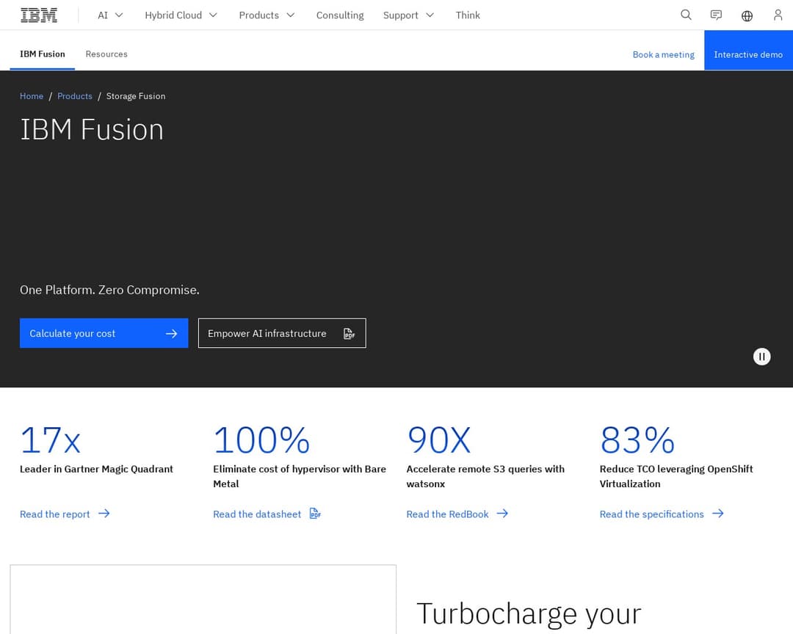
Task: Pause the hero video
Action: tap(761, 357)
